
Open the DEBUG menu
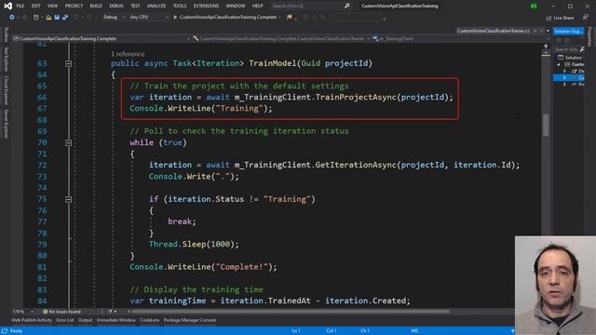point(116,6)
